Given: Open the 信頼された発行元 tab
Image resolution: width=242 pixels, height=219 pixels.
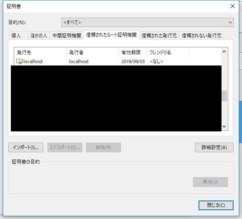Looking at the screenshot, I should (x=159, y=36).
